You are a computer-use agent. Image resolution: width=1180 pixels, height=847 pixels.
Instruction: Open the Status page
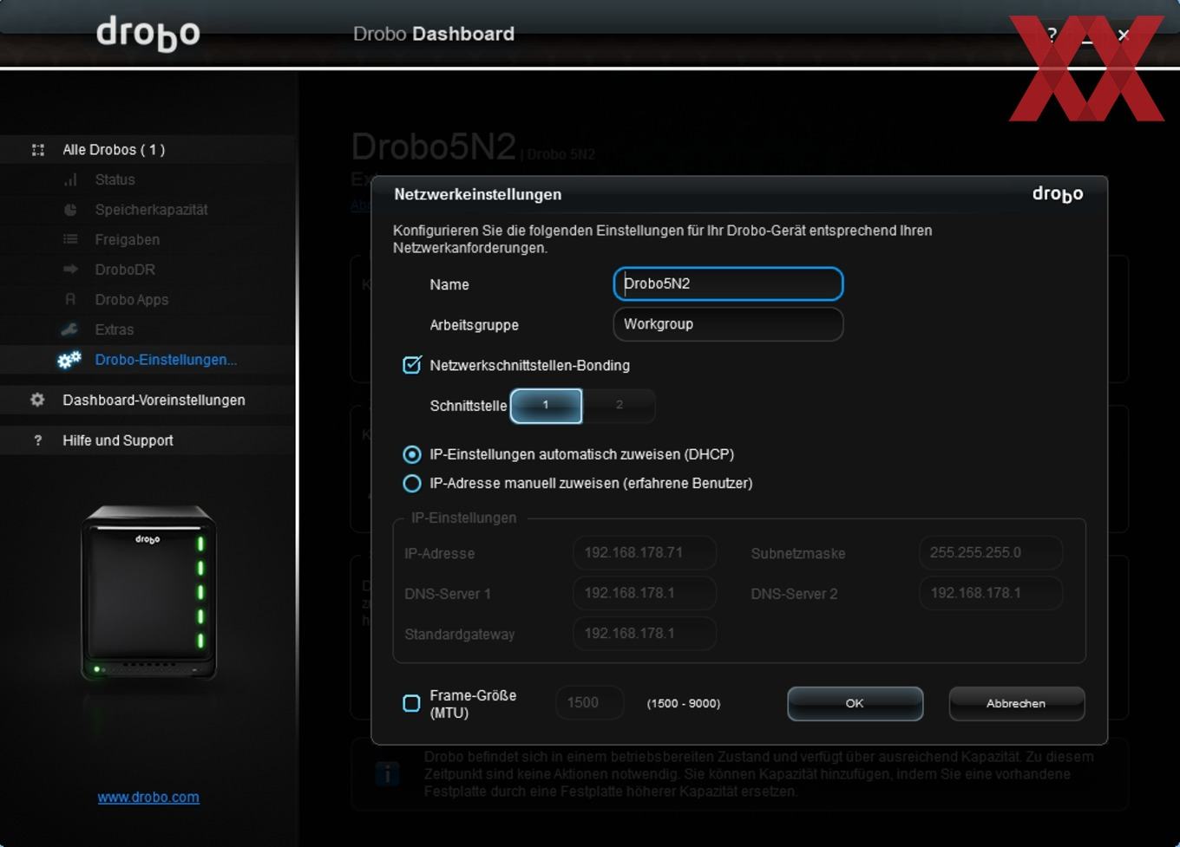pyautogui.click(x=115, y=179)
